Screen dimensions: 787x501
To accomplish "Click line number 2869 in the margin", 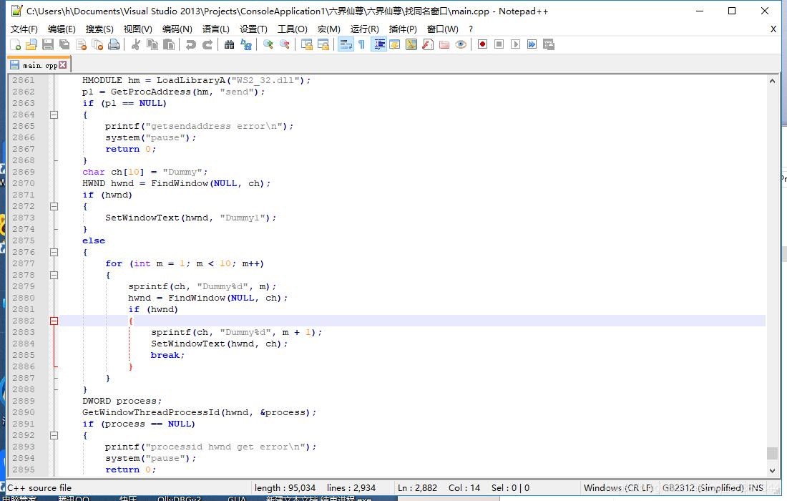I will [24, 172].
